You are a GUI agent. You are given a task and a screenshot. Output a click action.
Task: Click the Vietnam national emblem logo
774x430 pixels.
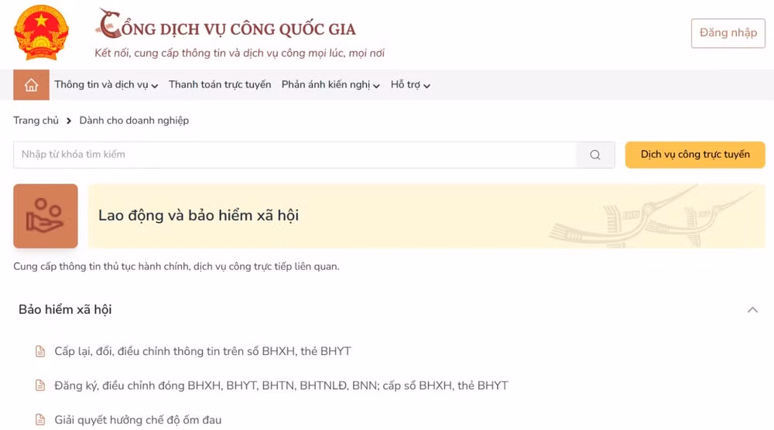[x=42, y=32]
